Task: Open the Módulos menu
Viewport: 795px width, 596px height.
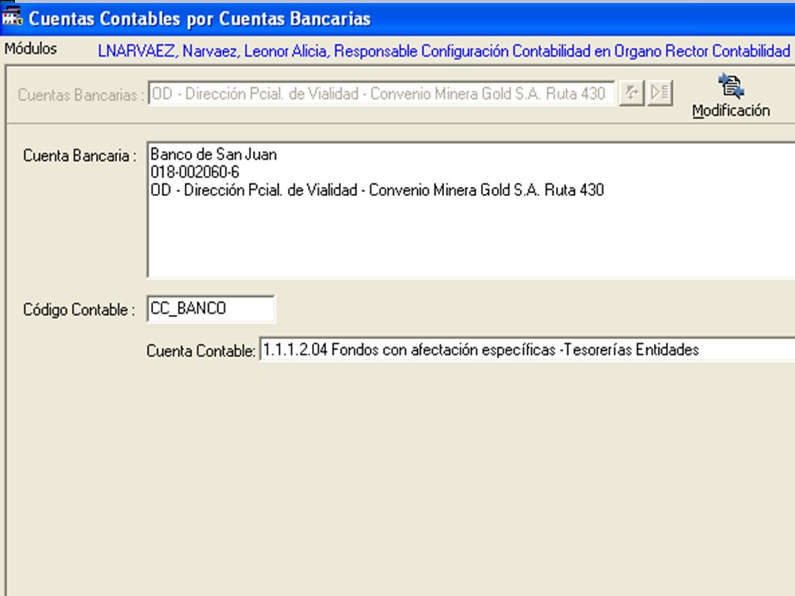Action: (30, 49)
